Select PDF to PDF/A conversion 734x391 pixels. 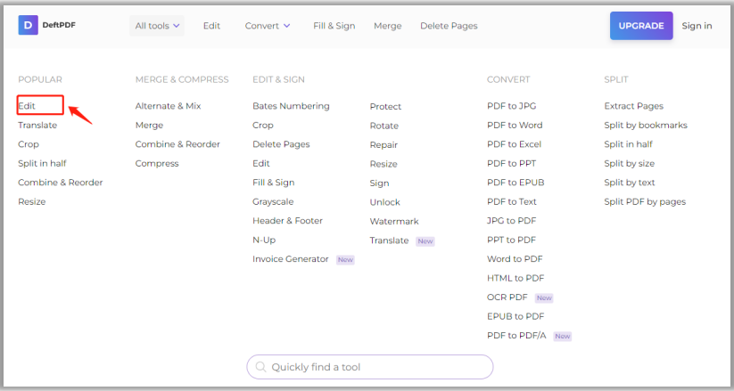click(x=516, y=336)
